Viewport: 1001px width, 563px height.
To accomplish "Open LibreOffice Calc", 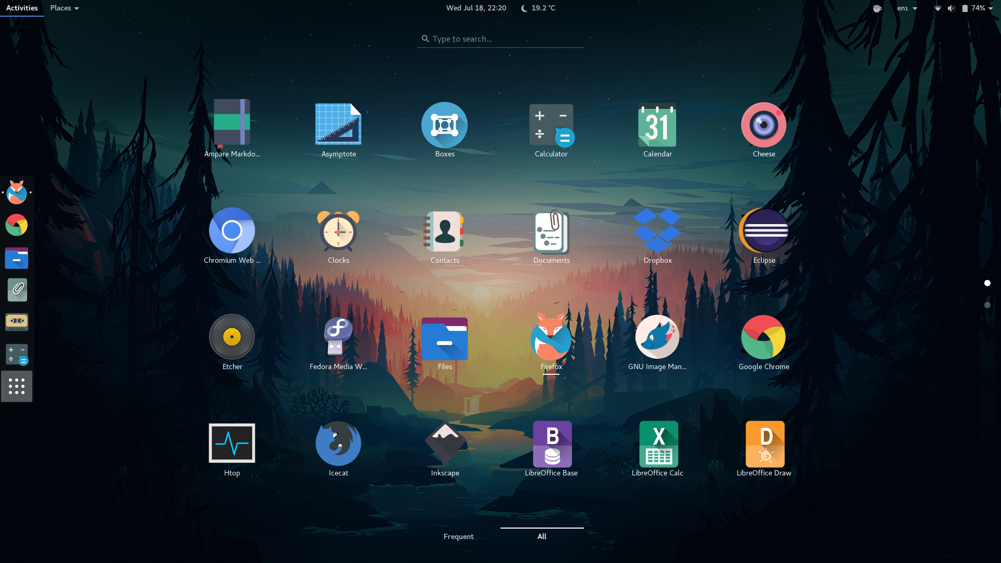I will [658, 444].
